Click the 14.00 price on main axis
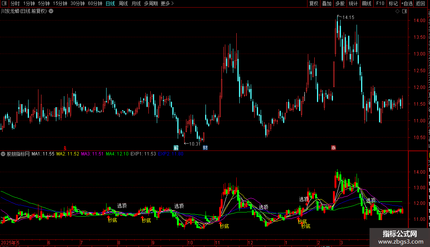This screenshot has width=430, height=247. pos(419,21)
